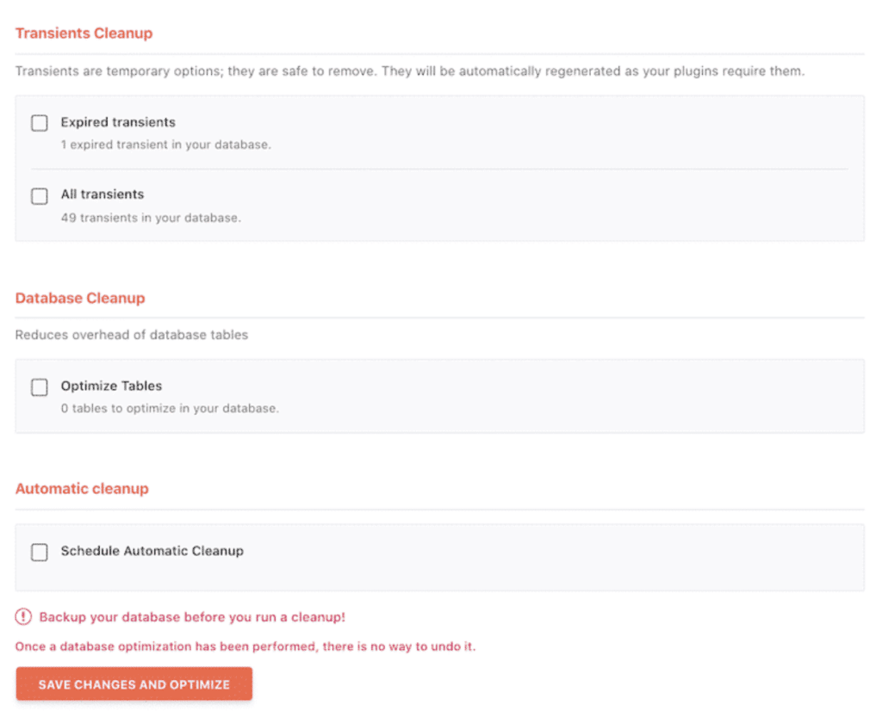Click 'Reduces overhead of database tables' text
The image size is (882, 717).
132,334
